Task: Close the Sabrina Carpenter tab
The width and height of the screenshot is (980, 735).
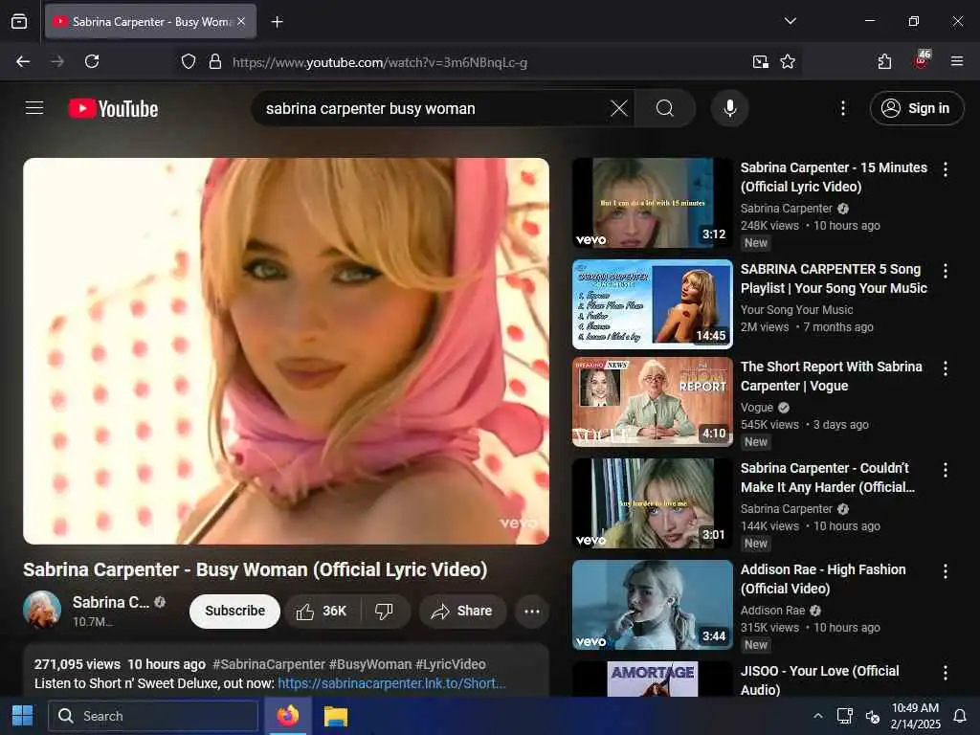Action: tap(241, 21)
